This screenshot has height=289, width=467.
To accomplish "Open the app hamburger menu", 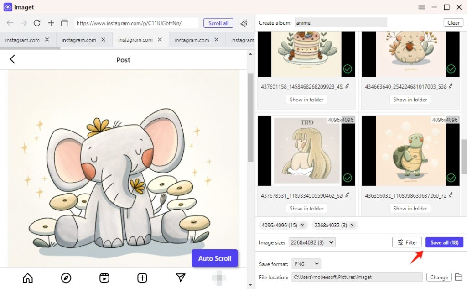I will (x=421, y=7).
